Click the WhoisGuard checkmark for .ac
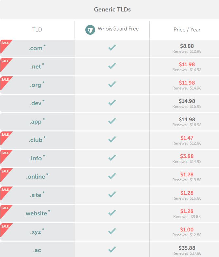 112,249
